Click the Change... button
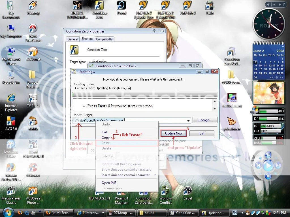Viewport: 290px width, 217px height. point(205,120)
